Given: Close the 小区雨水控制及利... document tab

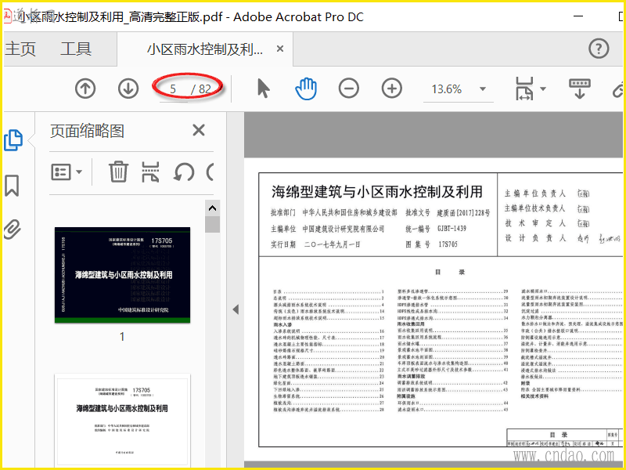Looking at the screenshot, I should point(280,49).
